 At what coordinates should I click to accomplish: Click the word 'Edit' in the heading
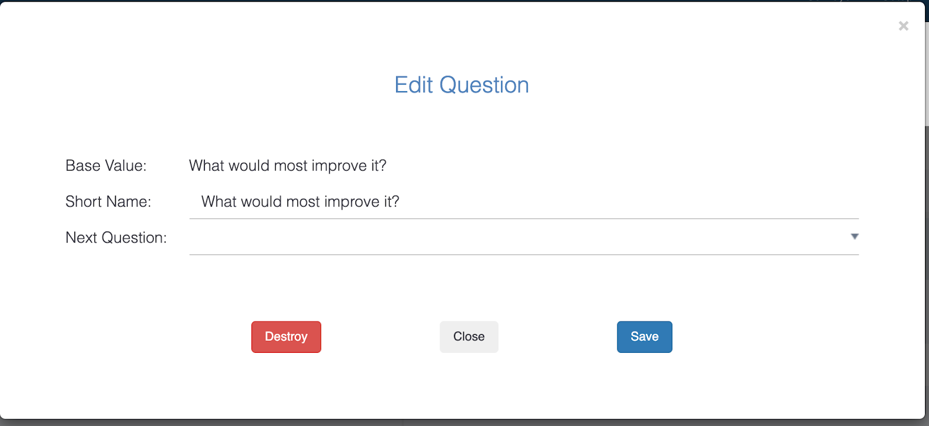(x=413, y=85)
